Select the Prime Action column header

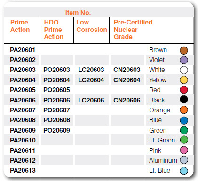(x=20, y=26)
